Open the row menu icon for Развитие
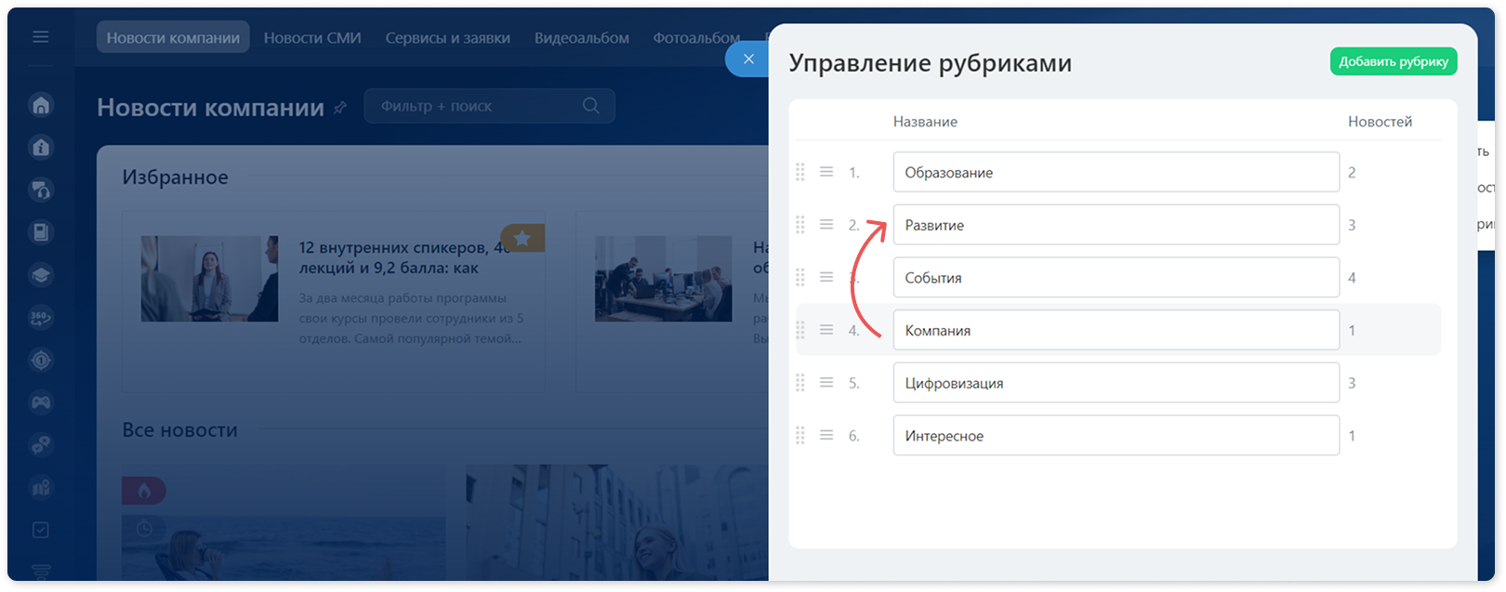This screenshot has width=1506, height=592. coord(826,225)
